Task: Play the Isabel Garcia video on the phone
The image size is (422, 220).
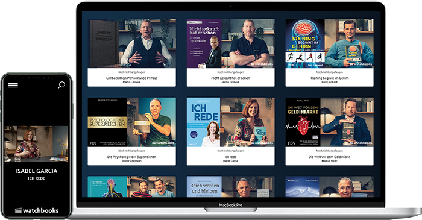Action: click(36, 144)
